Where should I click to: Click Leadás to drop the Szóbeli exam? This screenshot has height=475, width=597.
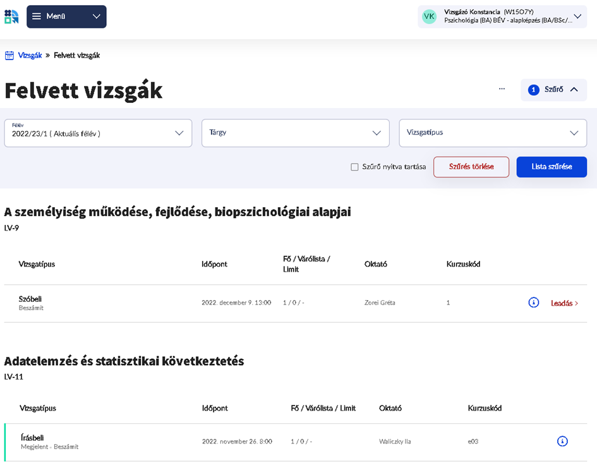564,303
